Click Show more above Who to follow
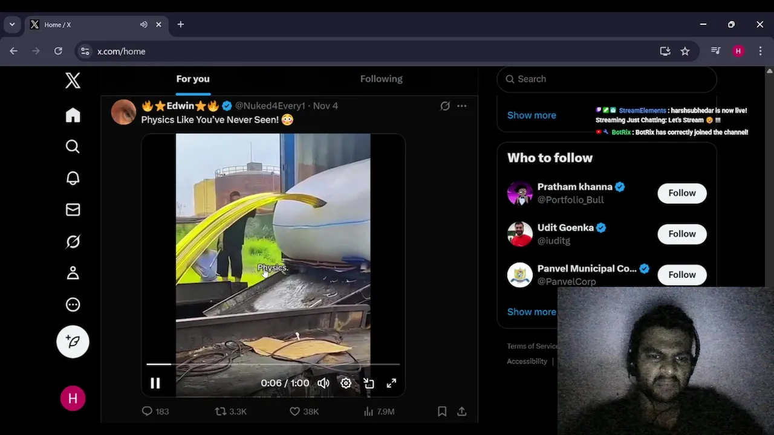Screen dimensions: 774x435 532,115
